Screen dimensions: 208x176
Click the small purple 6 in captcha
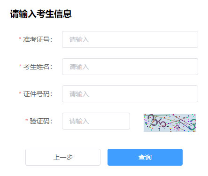(177, 126)
